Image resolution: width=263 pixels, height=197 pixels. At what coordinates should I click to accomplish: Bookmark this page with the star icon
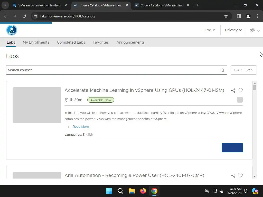(226, 16)
